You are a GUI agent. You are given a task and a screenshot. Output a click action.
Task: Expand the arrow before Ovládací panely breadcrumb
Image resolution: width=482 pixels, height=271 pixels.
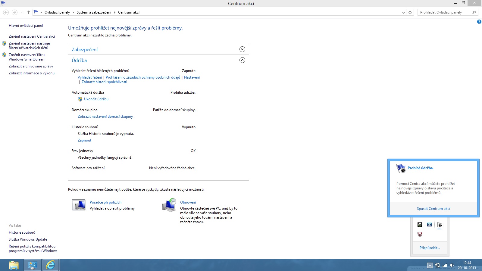tap(41, 12)
